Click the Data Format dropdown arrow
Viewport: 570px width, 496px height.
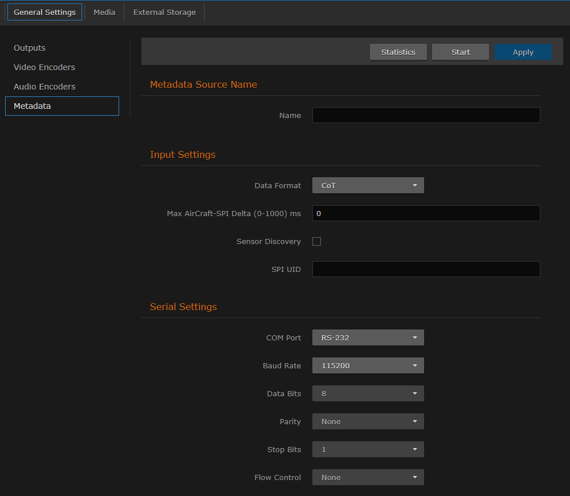416,185
